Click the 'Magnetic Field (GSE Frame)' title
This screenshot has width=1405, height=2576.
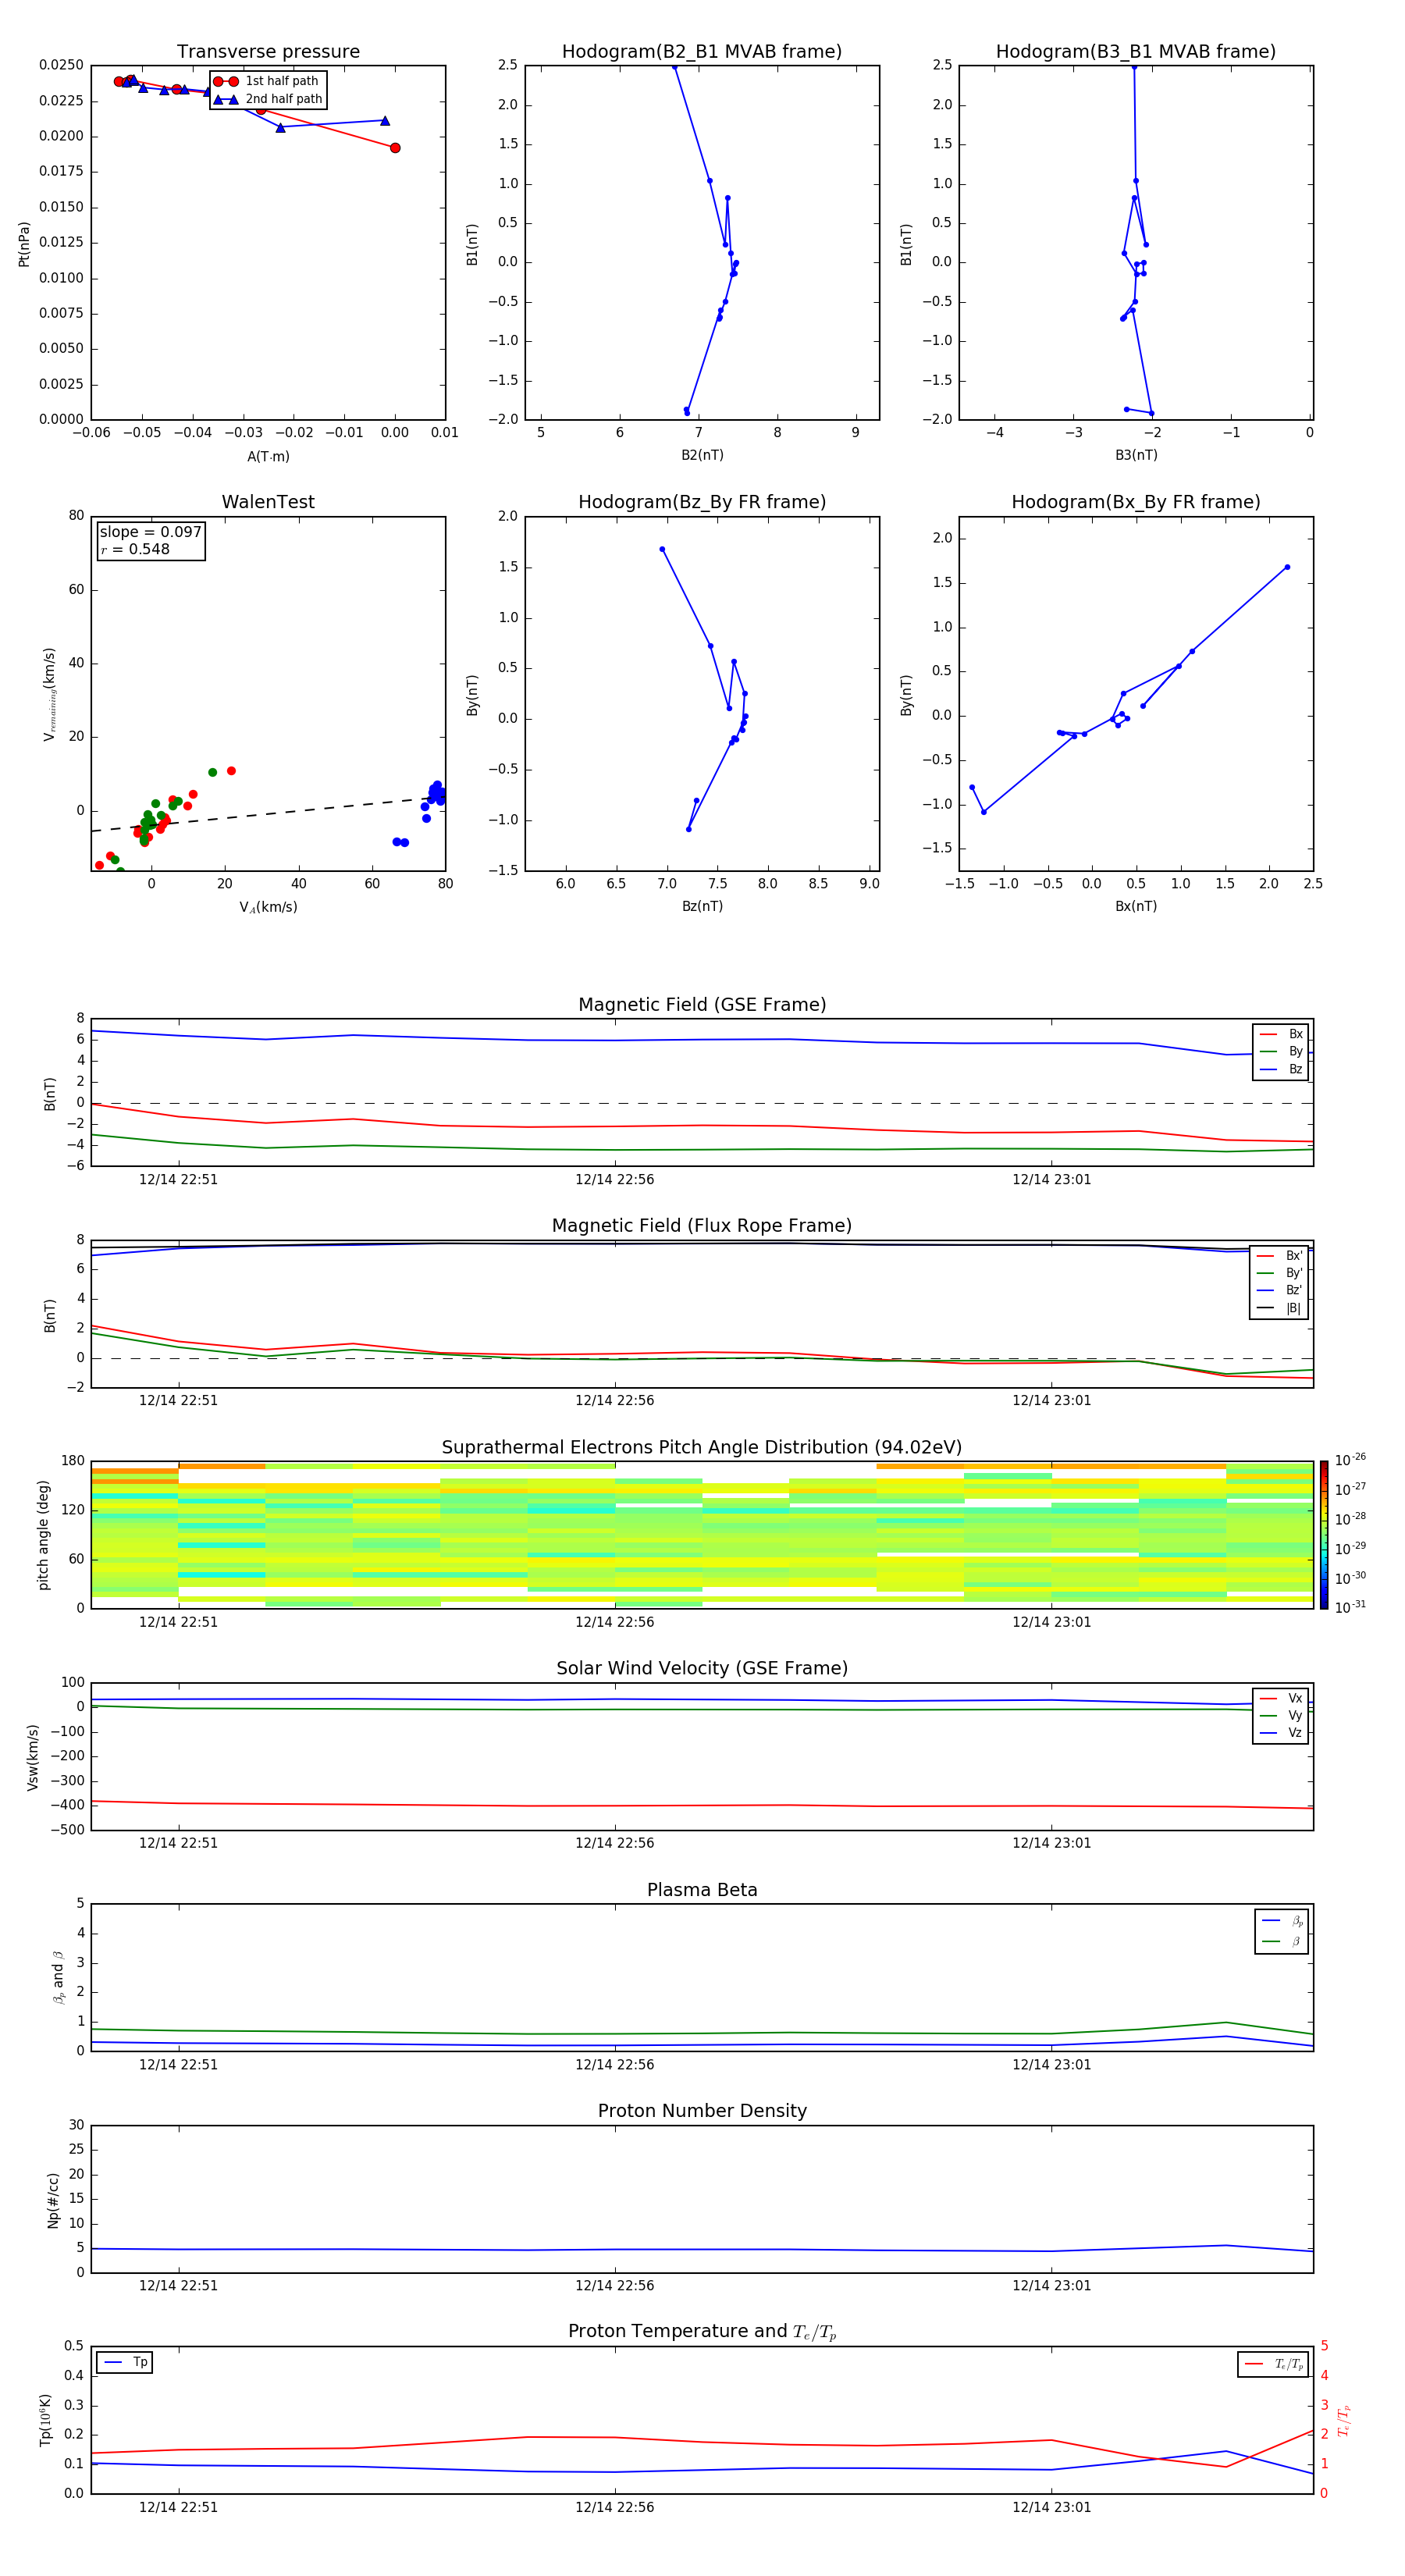point(702,1005)
